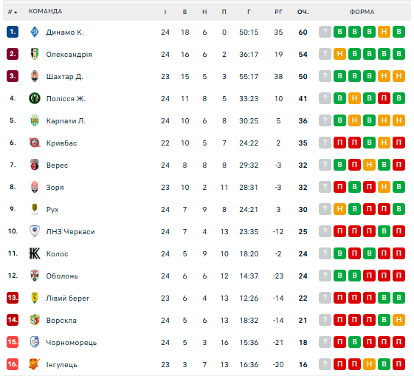Sort by the РГ goal difference header
Image resolution: width=414 pixels, height=379 pixels.
point(278,12)
